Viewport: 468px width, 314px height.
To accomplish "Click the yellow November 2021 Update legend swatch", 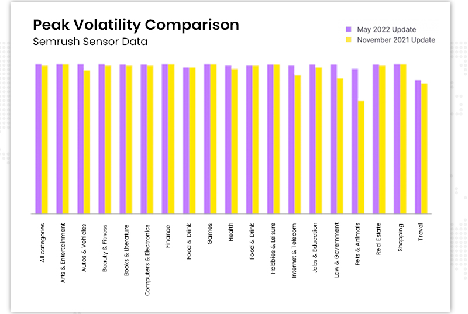I will point(348,40).
